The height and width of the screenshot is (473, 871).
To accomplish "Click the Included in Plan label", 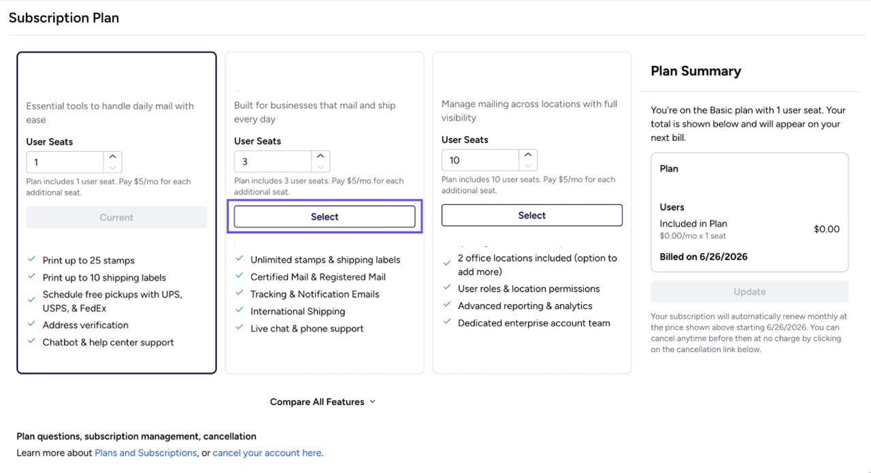I will click(x=693, y=223).
